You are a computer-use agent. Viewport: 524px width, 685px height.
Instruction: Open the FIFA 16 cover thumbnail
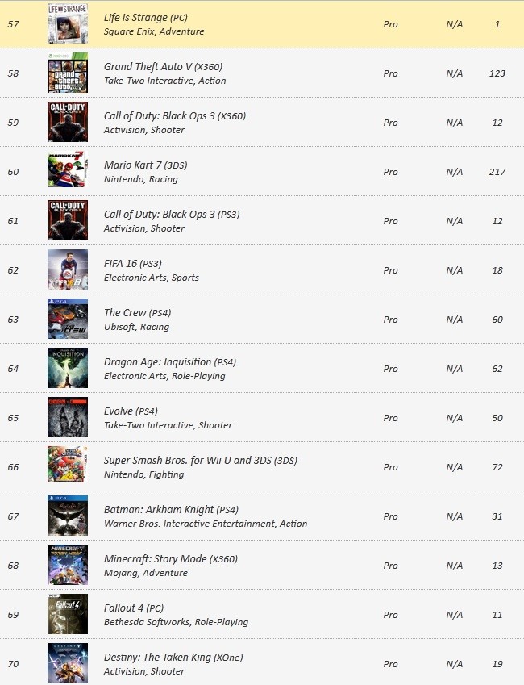coord(68,269)
